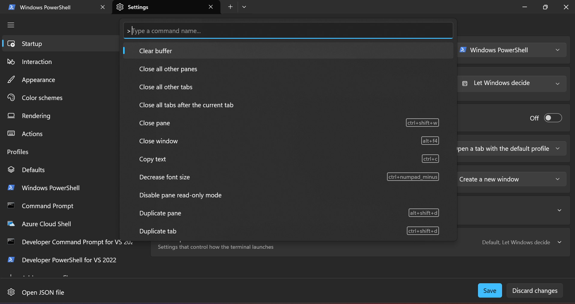The width and height of the screenshot is (575, 304).
Task: Click the ctrl+numpad_minus shortcut badge
Action: click(413, 177)
